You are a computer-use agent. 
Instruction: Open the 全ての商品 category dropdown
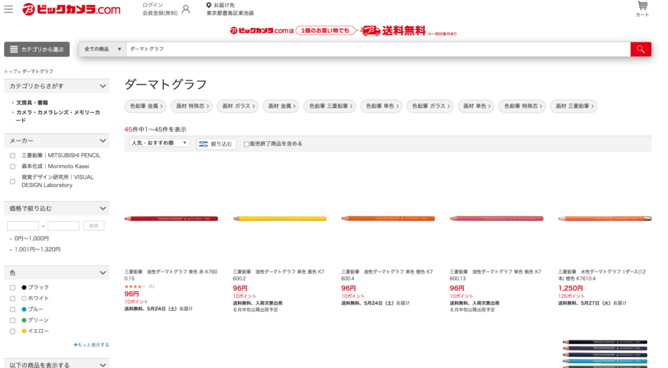point(102,50)
